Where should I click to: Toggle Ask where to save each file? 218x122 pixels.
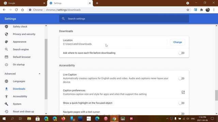tap(182, 53)
